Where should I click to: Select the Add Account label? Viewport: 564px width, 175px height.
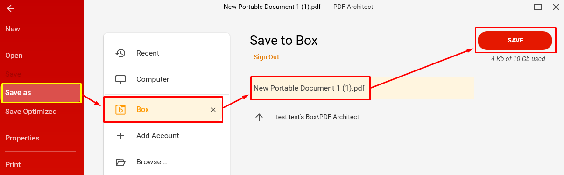pyautogui.click(x=158, y=136)
